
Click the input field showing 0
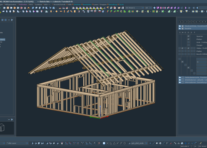(x=202, y=62)
